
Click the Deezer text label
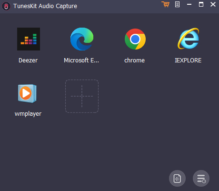(28, 60)
